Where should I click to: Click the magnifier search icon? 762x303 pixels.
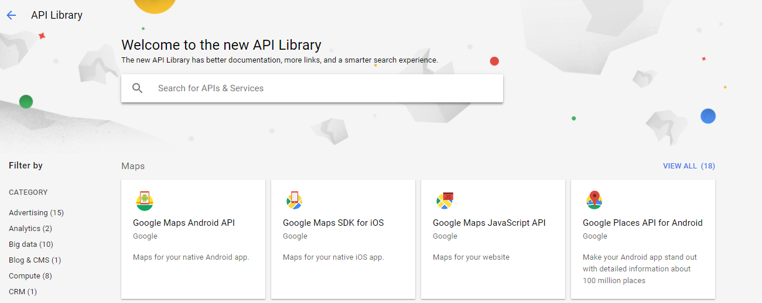138,88
